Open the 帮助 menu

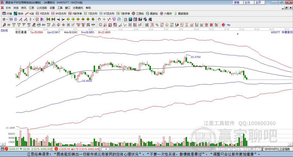tap(88, 8)
